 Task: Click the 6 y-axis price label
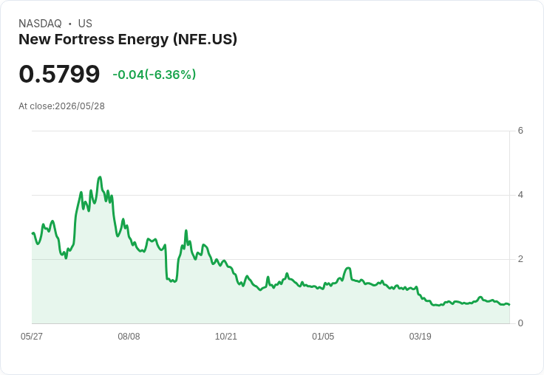[520, 131]
